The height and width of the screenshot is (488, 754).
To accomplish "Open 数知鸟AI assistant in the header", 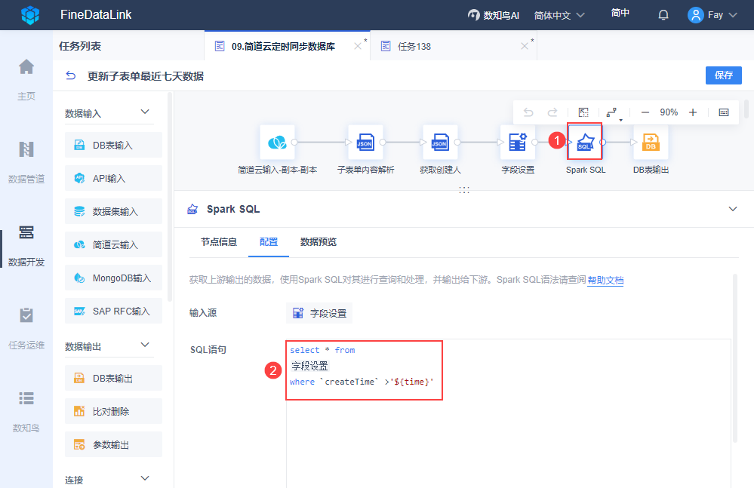I will (x=494, y=15).
